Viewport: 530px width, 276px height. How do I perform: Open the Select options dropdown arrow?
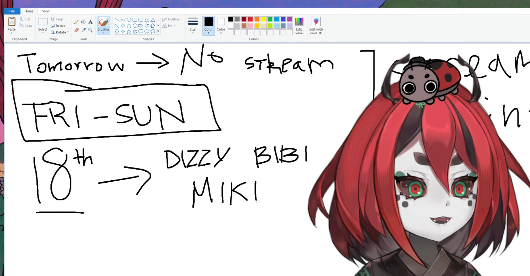(43, 33)
